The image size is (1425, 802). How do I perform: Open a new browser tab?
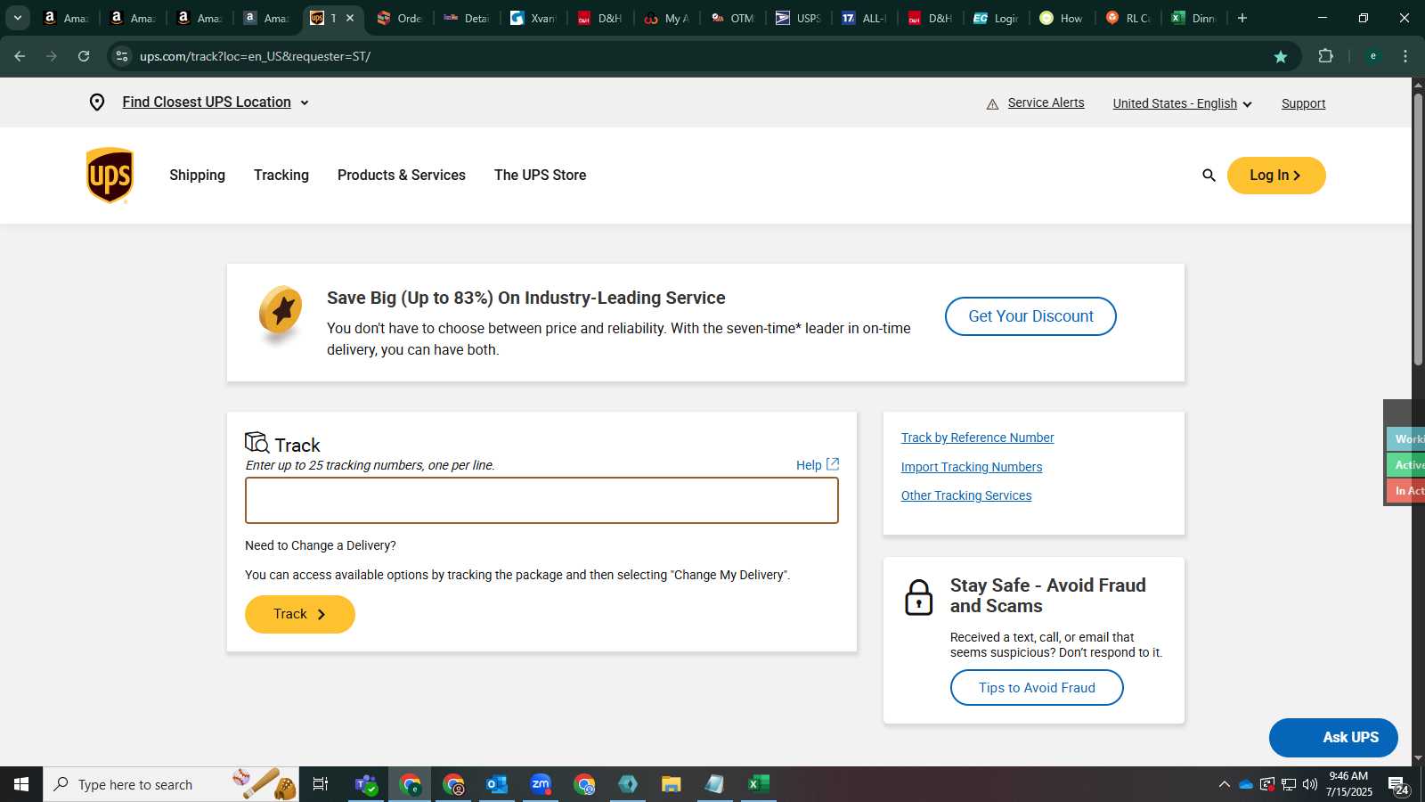pos(1242,18)
